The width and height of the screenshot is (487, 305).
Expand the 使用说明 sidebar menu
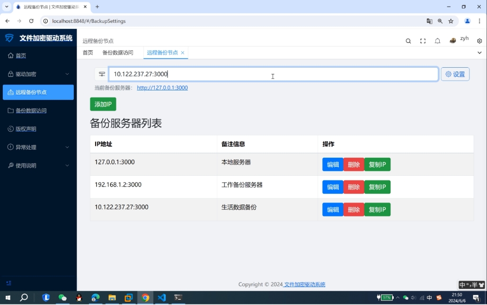click(38, 165)
